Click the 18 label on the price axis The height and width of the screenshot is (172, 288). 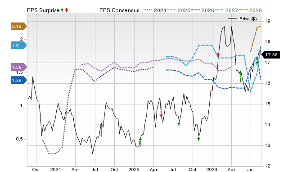pos(268,42)
